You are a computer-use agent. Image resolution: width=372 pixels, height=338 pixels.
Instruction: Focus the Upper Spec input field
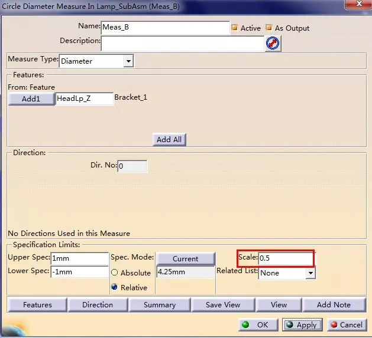click(x=79, y=258)
